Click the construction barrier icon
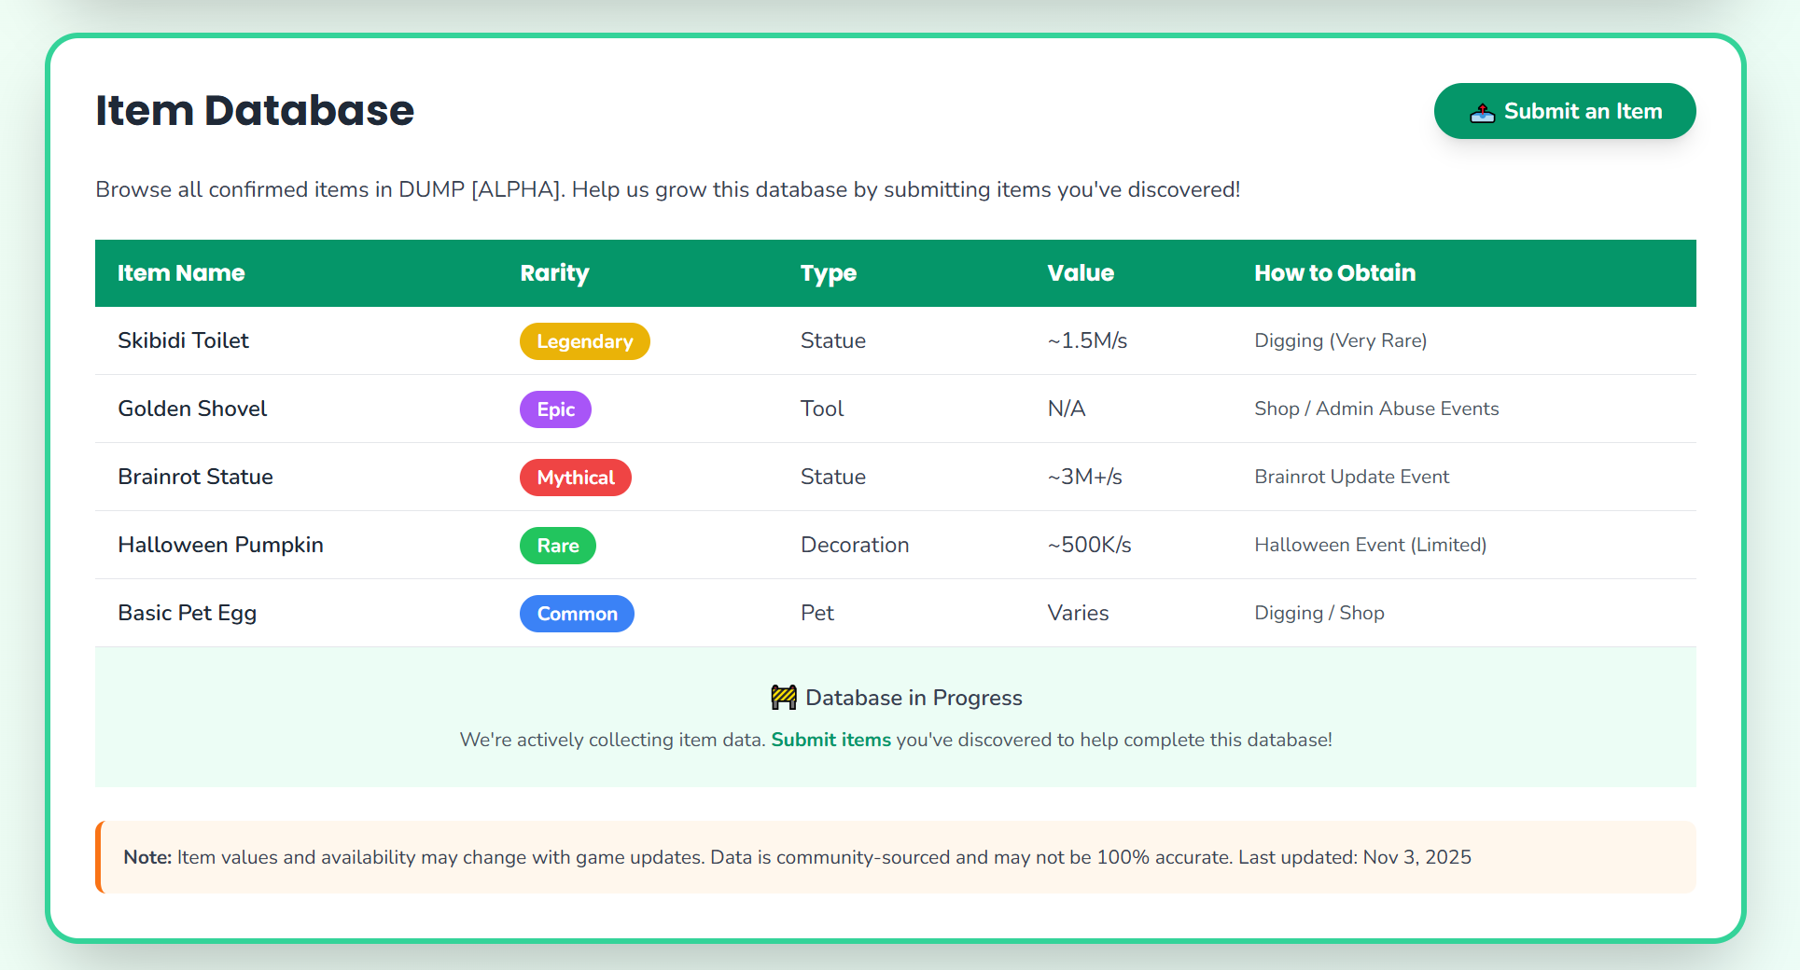This screenshot has width=1800, height=970. 783,698
